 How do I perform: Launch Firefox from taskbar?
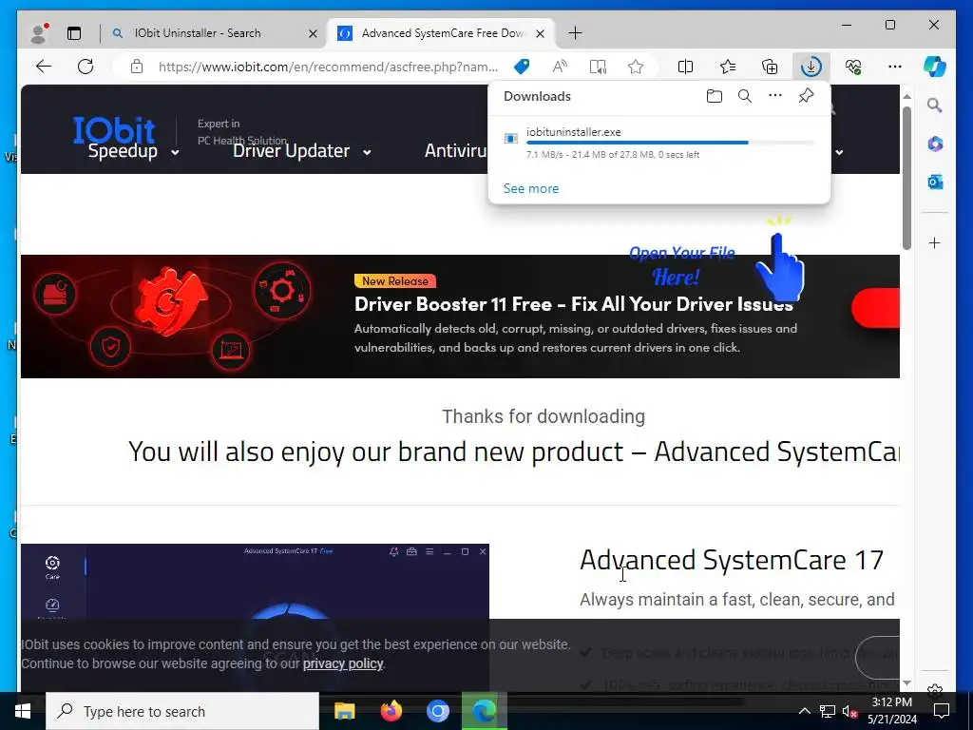click(391, 711)
